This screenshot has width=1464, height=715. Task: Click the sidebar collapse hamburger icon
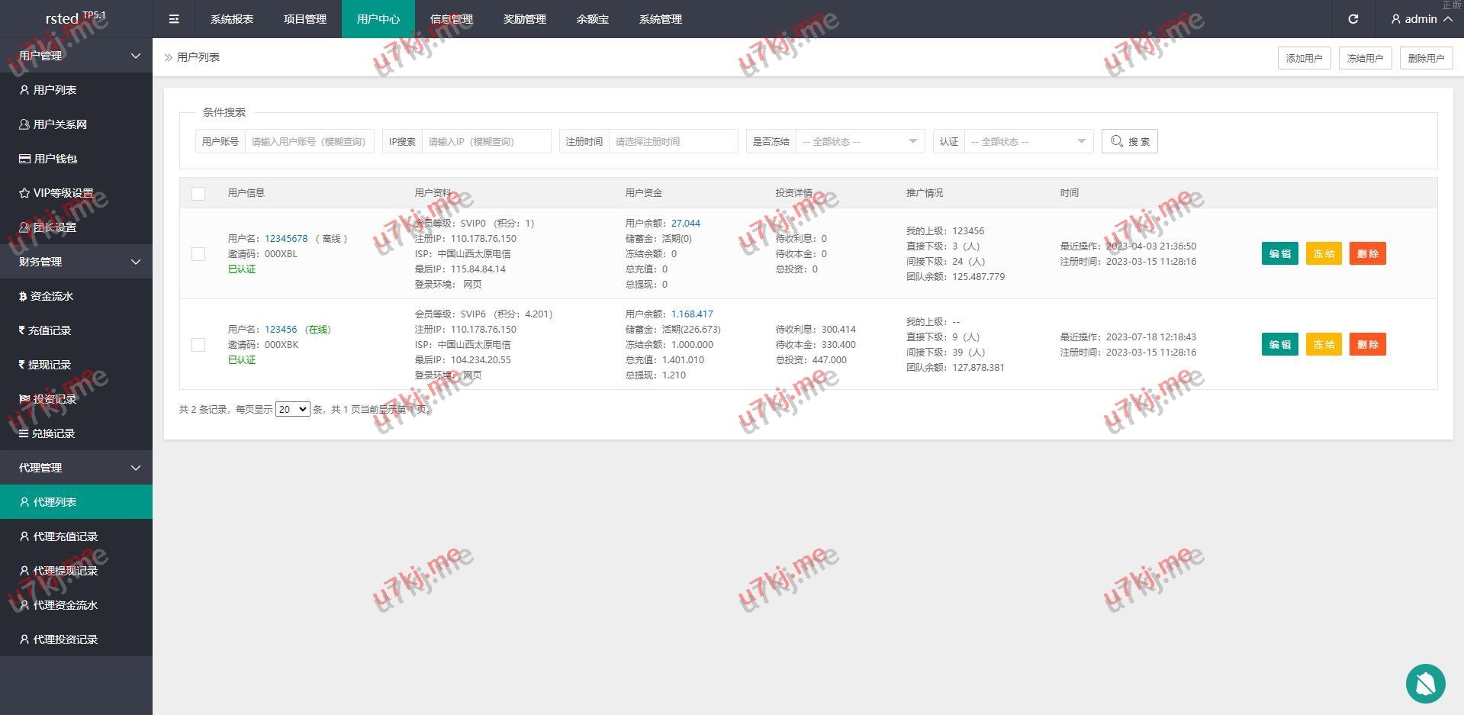(x=174, y=19)
